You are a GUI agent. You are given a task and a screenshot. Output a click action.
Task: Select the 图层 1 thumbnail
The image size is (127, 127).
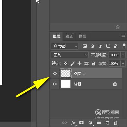66,73
